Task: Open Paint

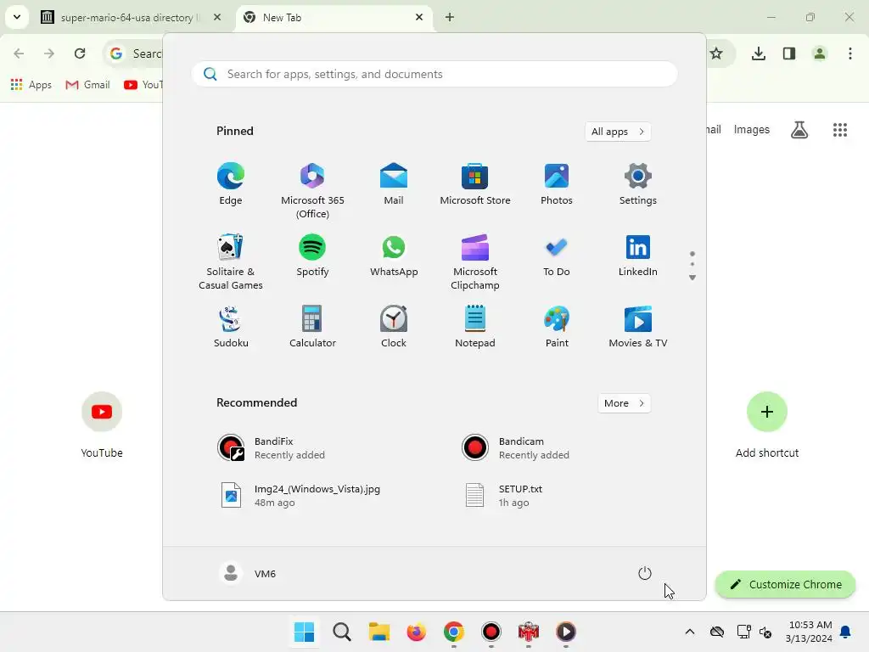Action: tap(557, 327)
